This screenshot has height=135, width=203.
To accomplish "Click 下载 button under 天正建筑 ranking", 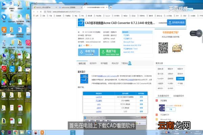I will coord(171,109).
